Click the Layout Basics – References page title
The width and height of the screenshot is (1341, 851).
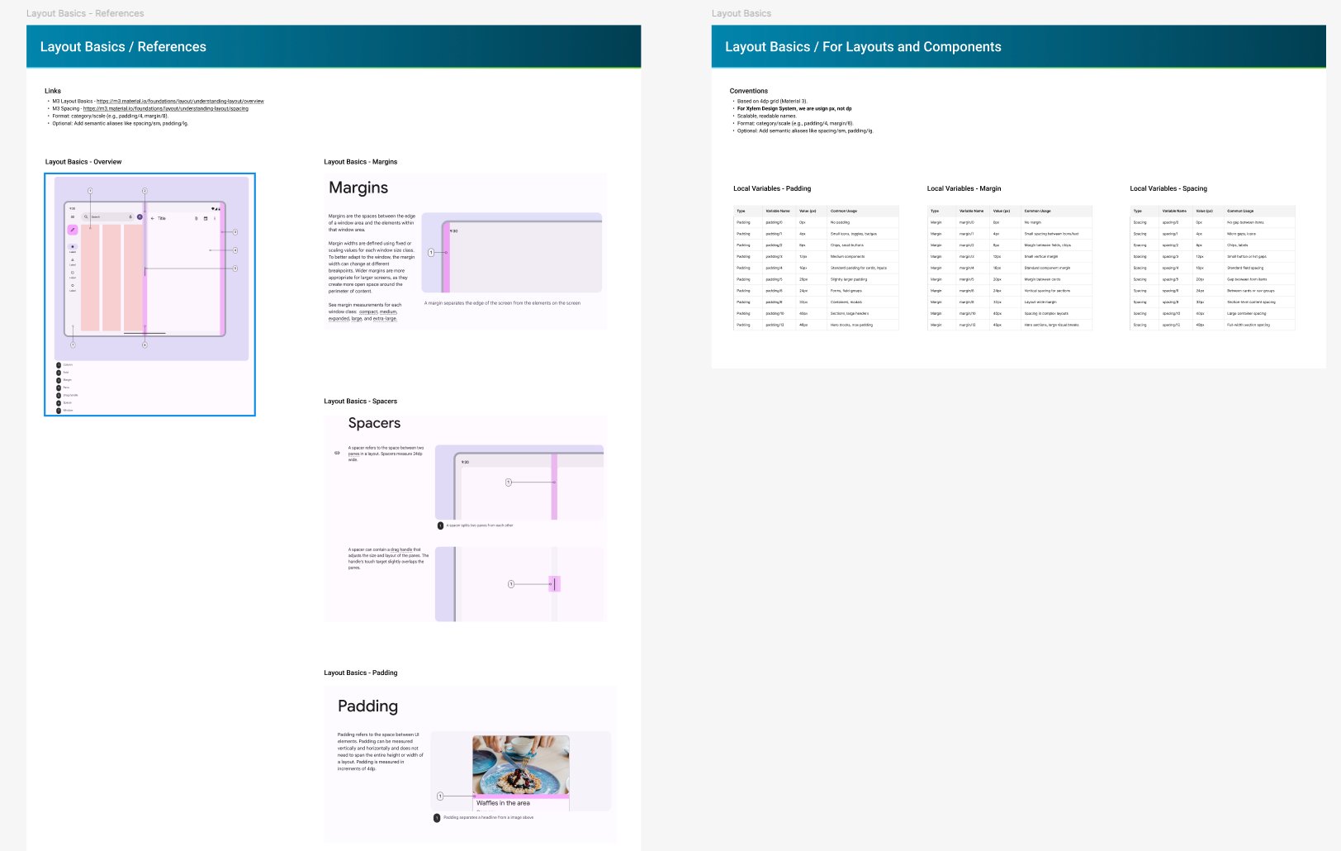83,13
